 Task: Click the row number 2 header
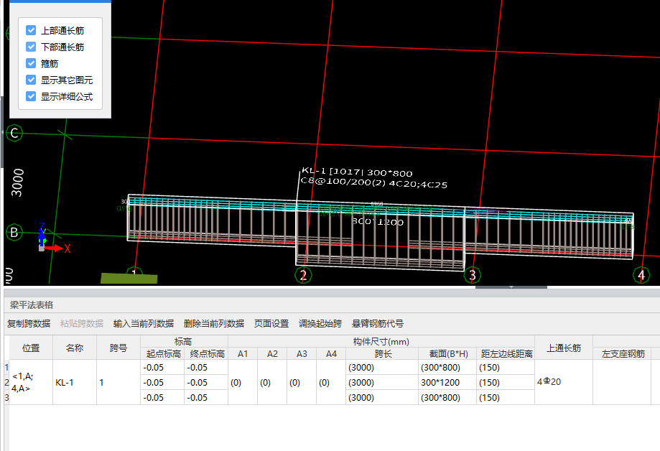click(6, 382)
